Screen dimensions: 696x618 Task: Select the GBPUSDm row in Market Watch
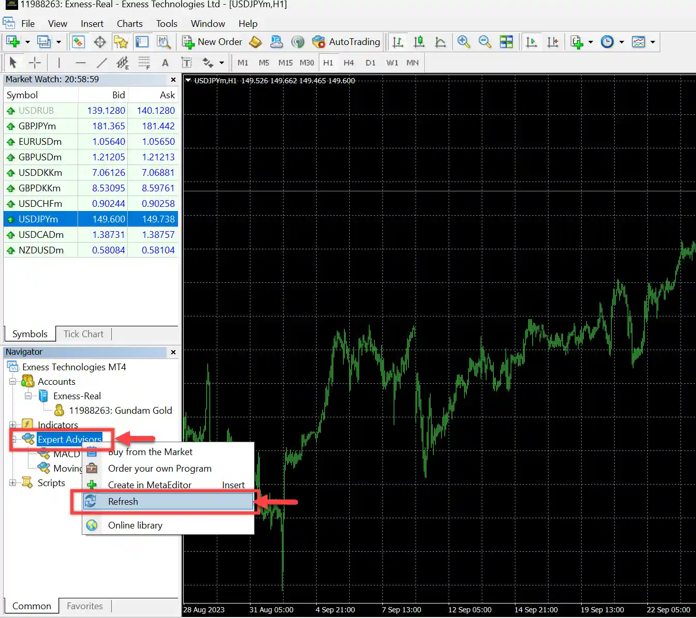[x=40, y=157]
